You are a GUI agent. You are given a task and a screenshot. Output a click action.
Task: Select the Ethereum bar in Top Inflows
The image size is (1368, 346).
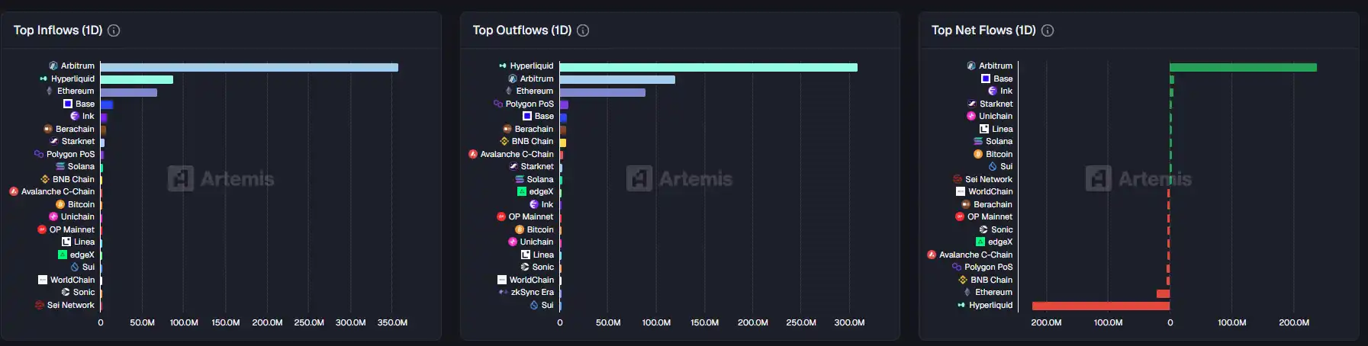tap(128, 92)
